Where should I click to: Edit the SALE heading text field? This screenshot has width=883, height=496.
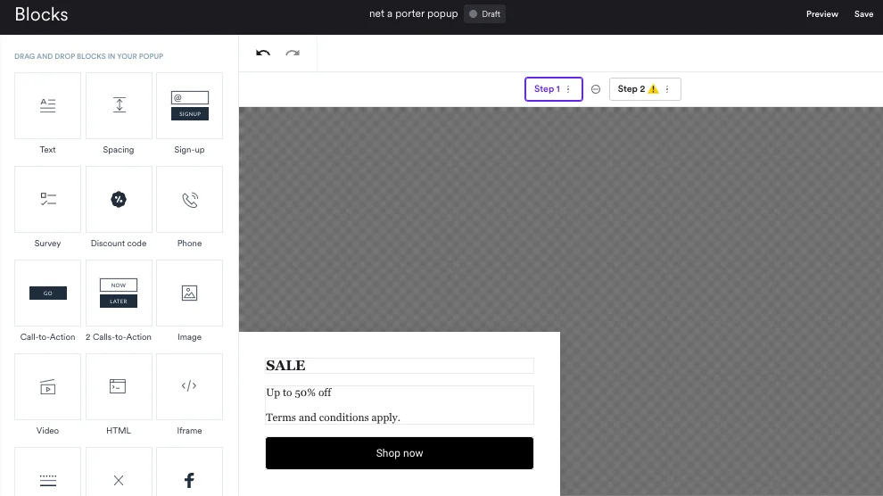[400, 366]
